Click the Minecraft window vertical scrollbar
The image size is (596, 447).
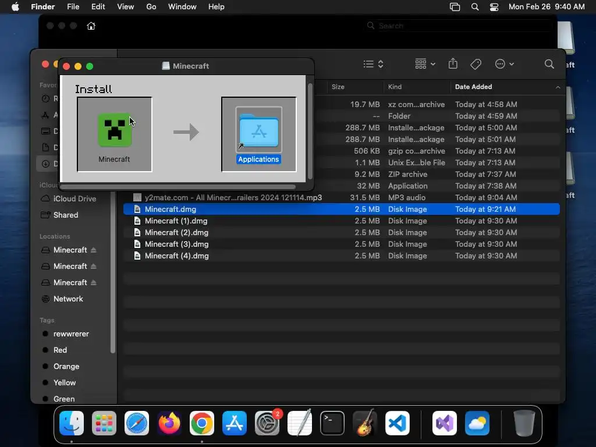tap(310, 131)
